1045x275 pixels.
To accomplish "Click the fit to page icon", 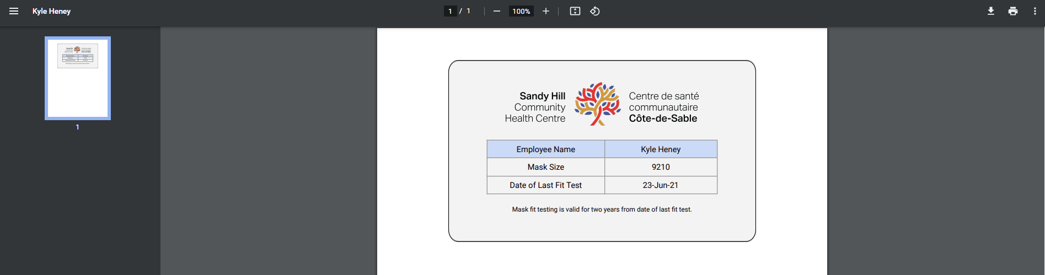I will pyautogui.click(x=575, y=11).
